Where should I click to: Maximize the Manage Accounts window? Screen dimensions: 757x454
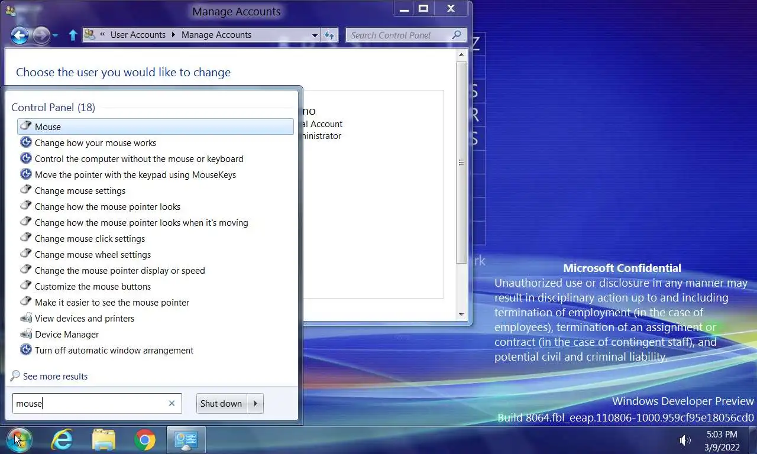click(423, 8)
